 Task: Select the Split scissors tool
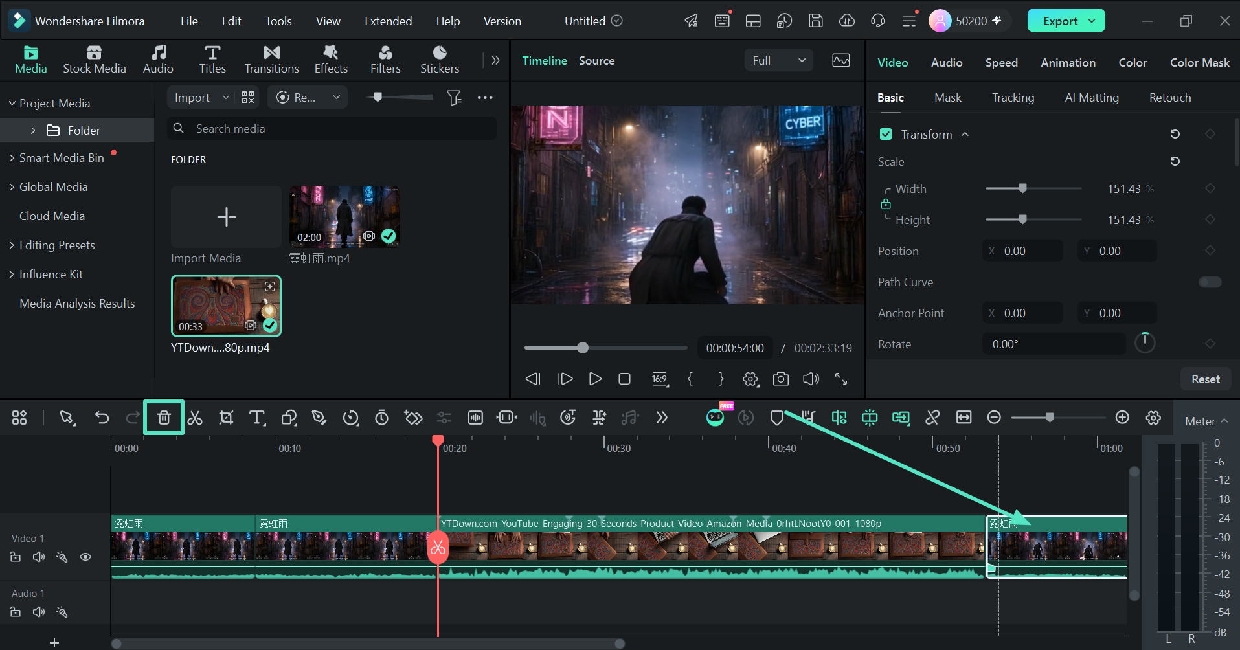[195, 418]
